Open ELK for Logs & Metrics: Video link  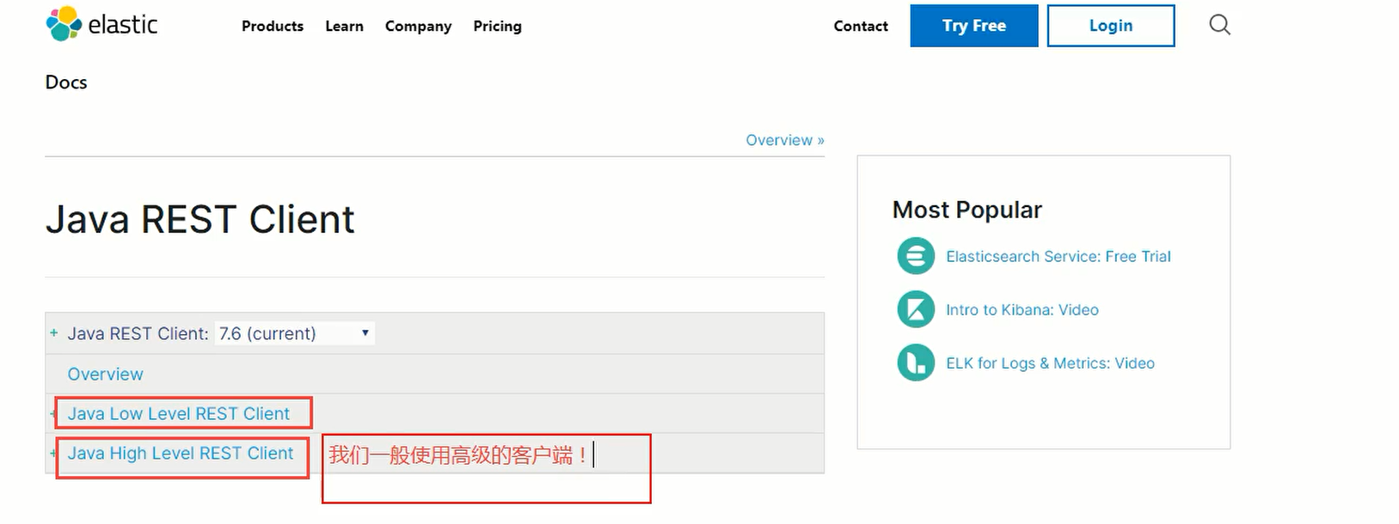pos(1050,363)
